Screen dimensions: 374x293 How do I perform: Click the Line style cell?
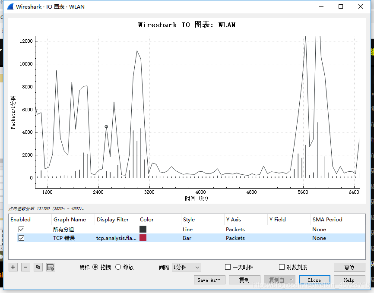(188, 229)
